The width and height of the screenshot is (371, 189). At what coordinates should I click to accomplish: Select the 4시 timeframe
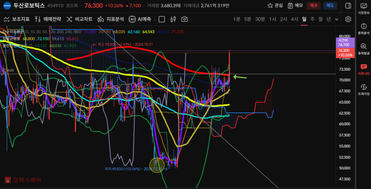(x=294, y=19)
